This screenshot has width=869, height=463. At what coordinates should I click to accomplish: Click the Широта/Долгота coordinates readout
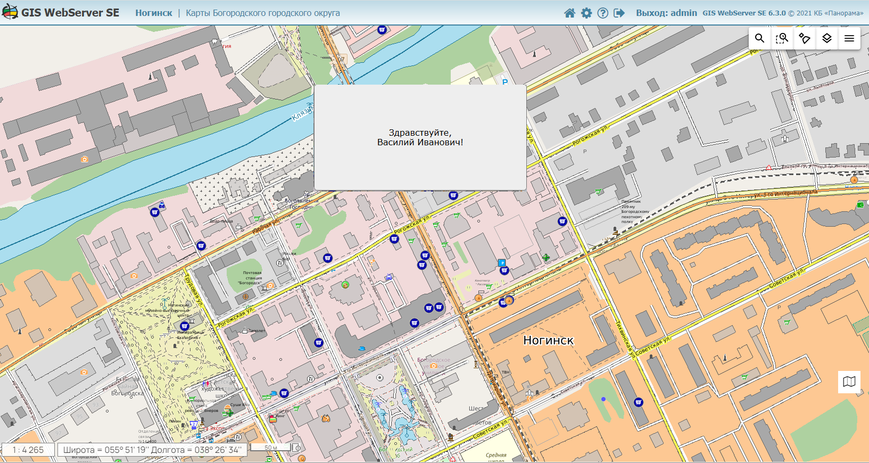152,450
